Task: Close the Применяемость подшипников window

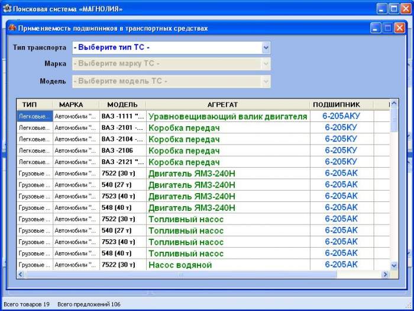Action: (x=399, y=28)
